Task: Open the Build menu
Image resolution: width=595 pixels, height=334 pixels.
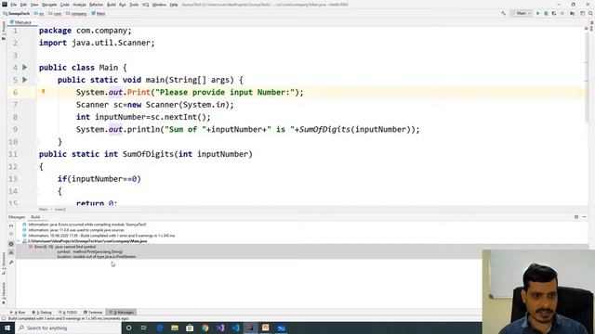Action: [112, 5]
